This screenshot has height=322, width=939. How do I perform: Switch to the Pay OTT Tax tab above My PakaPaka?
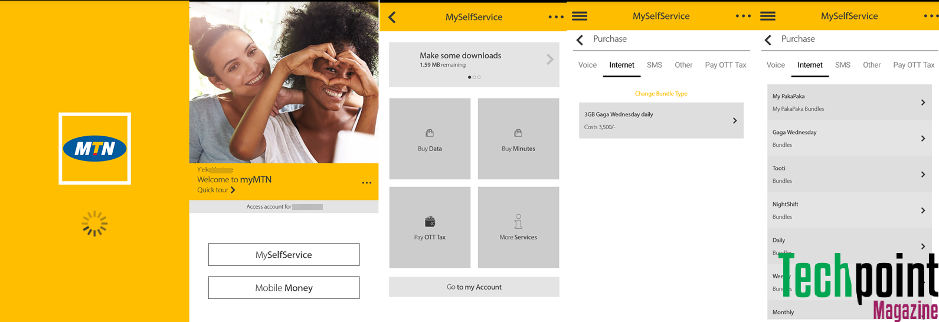pyautogui.click(x=914, y=65)
